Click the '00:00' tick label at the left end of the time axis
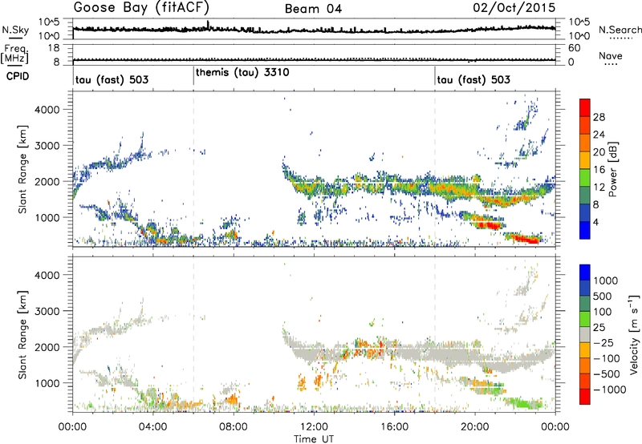 tap(72, 427)
